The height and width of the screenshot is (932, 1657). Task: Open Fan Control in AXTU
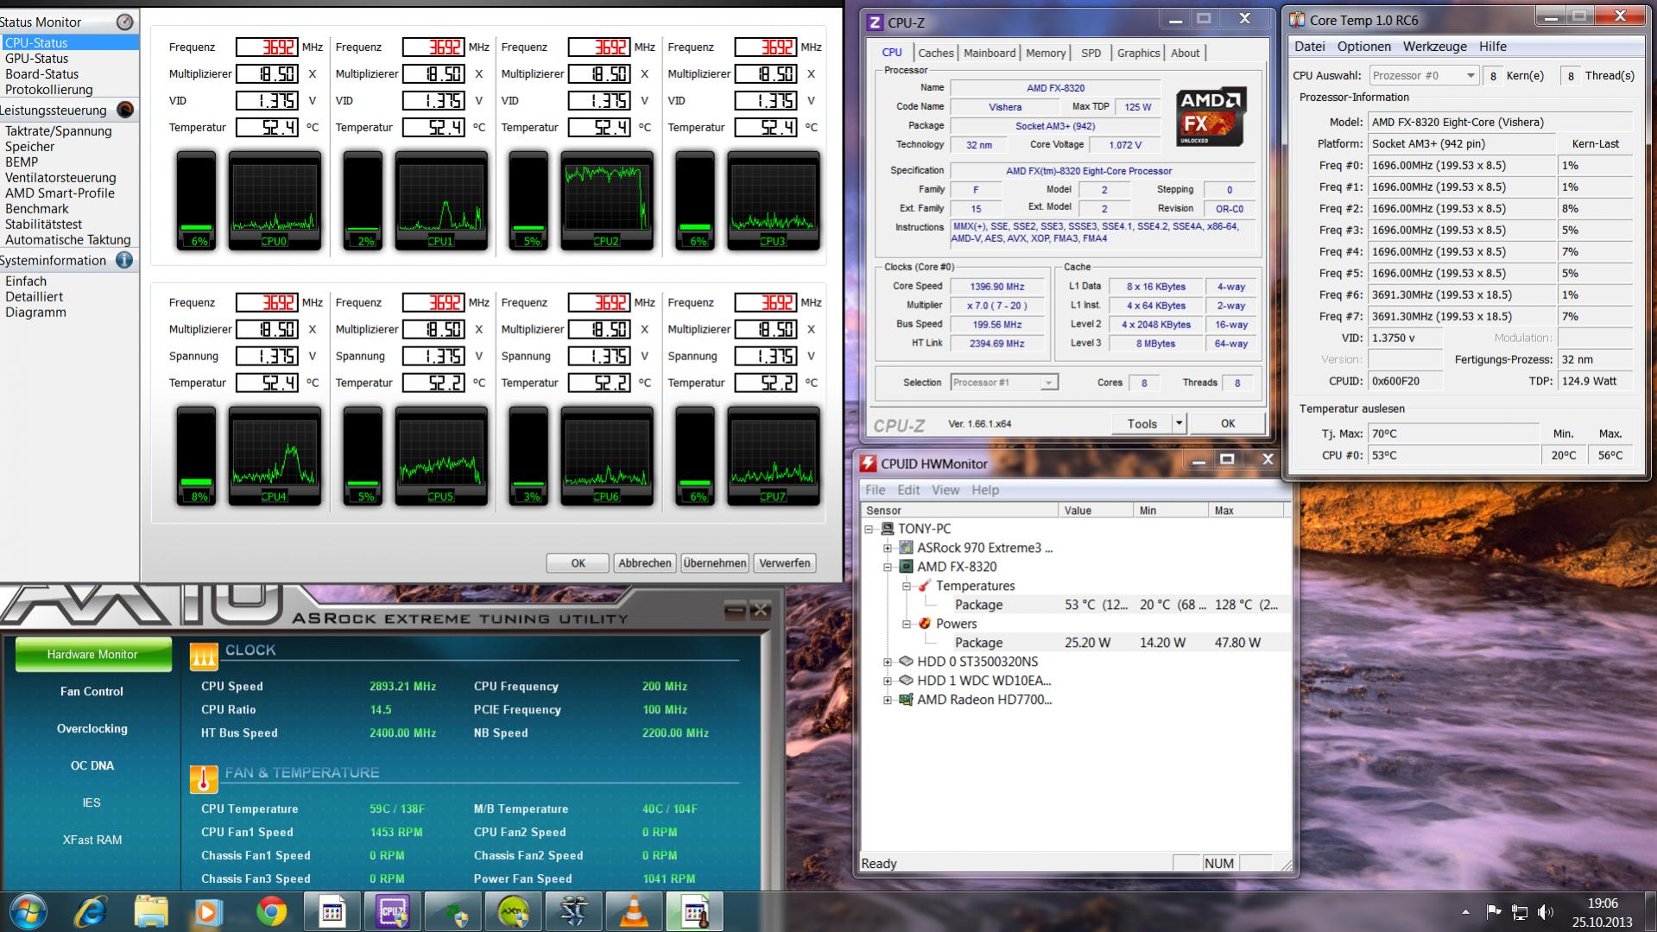[x=92, y=691]
